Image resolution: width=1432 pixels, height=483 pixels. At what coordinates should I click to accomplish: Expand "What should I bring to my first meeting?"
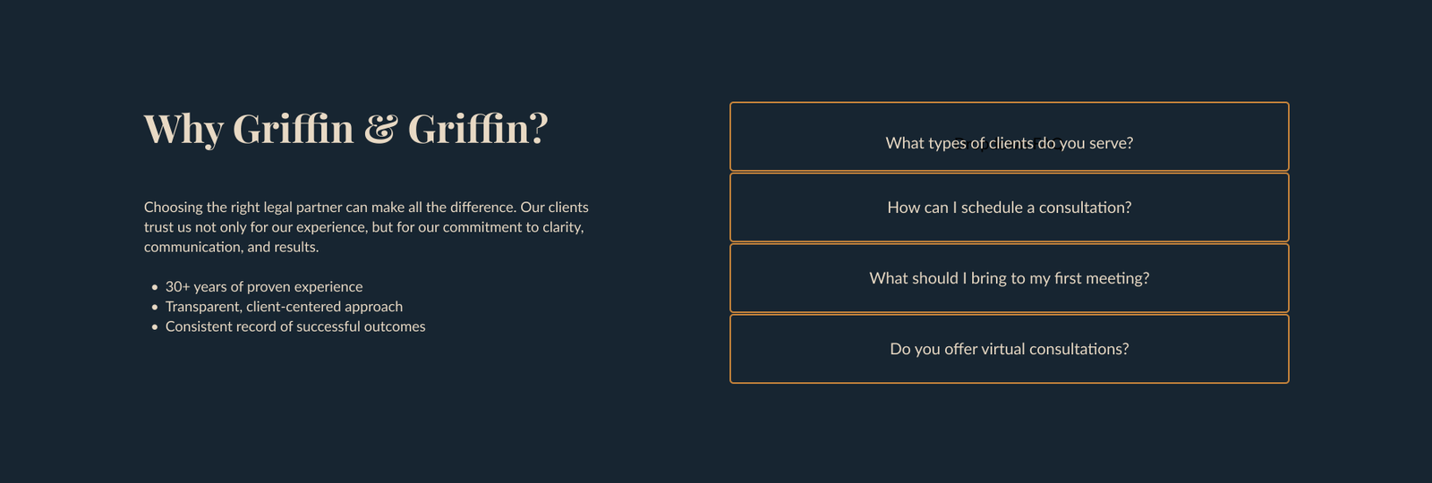click(x=1009, y=278)
